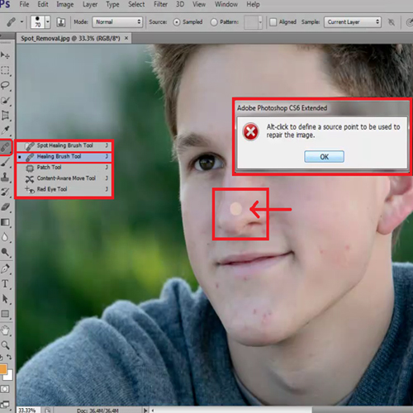Switch to the Spot_Removal.jpg document tab
Image resolution: width=413 pixels, height=413 pixels.
tap(70, 38)
